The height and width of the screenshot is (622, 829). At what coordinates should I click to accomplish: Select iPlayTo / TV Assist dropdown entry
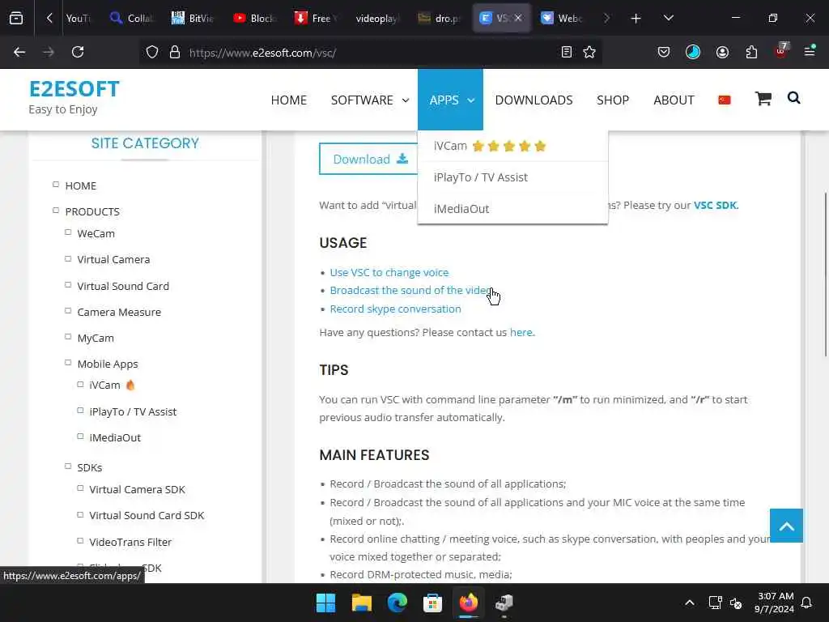(x=512, y=177)
